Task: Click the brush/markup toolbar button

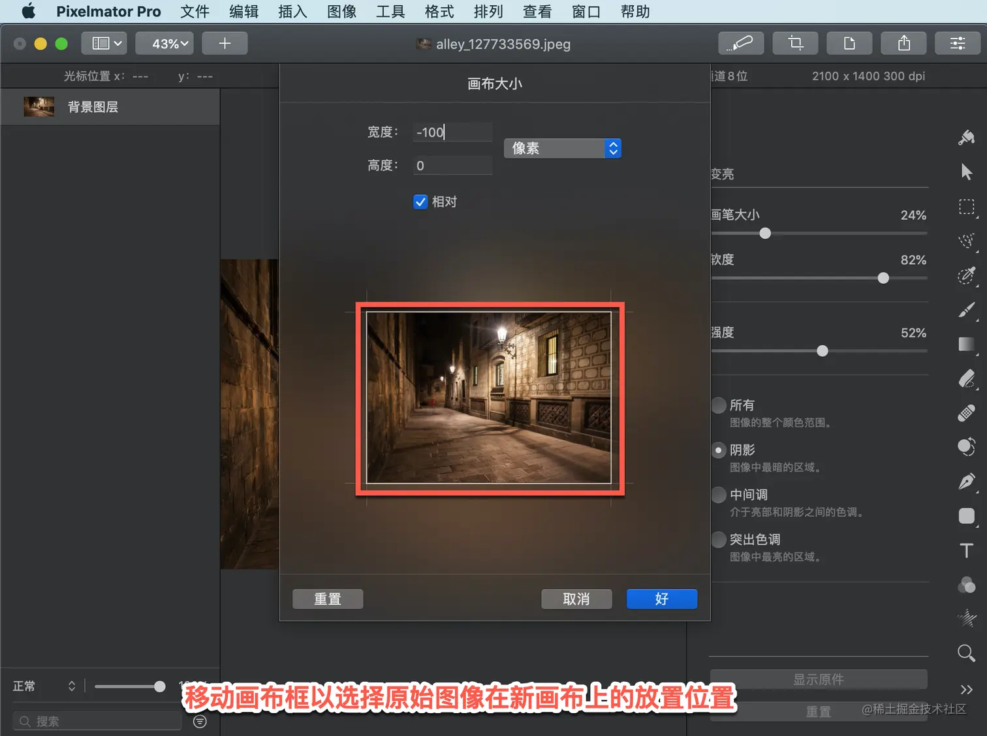Action: point(741,43)
